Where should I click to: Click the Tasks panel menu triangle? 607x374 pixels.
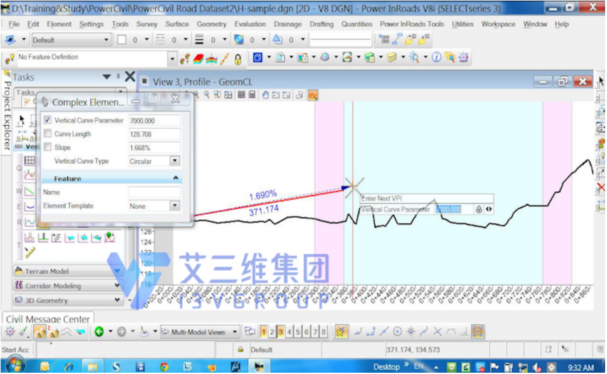[107, 77]
